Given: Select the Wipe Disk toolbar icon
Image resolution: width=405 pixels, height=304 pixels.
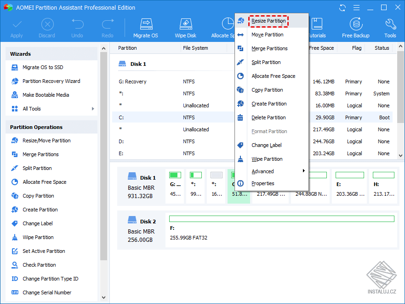Looking at the screenshot, I should [x=185, y=28].
